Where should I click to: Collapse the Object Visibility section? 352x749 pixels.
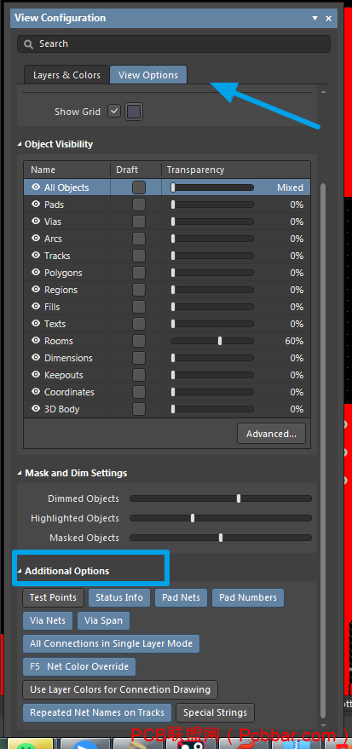(x=20, y=144)
